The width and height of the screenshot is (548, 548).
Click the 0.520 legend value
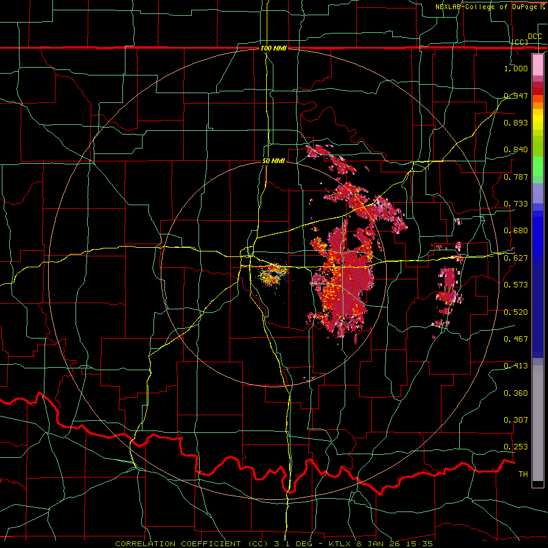pos(516,312)
